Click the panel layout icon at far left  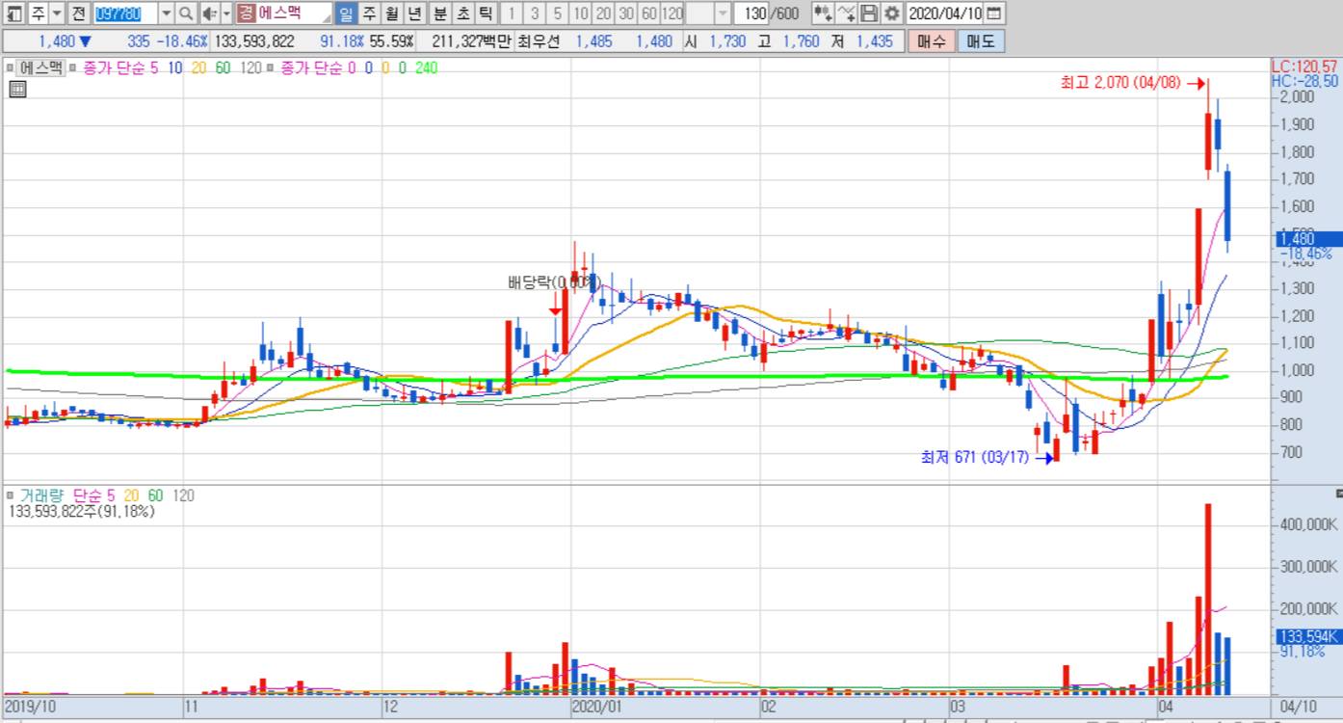(13, 13)
